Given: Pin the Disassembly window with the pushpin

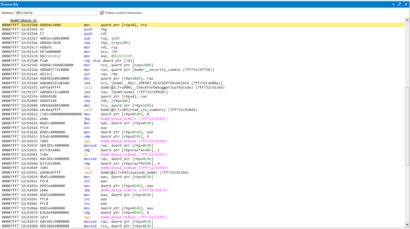Looking at the screenshot, I should pos(399,4).
